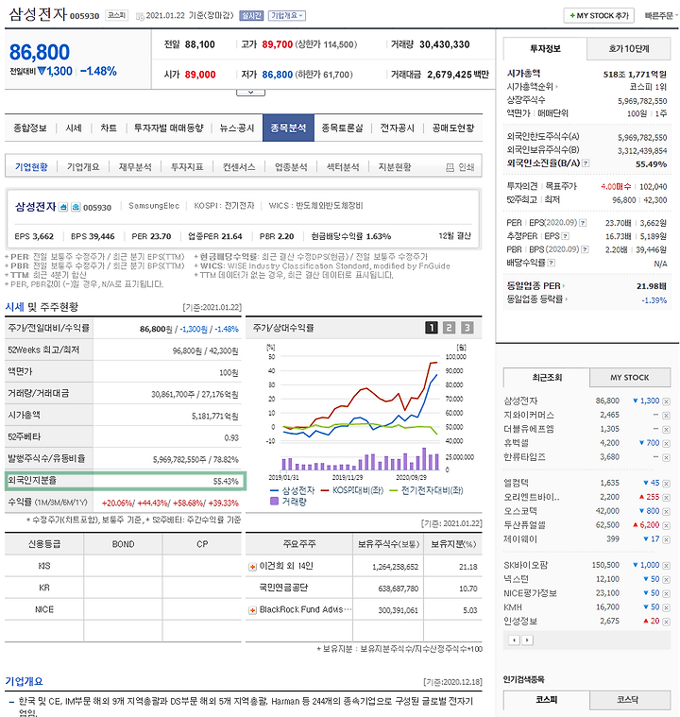This screenshot has height=717, width=680.
Task: Remove KMH from recent views list
Action: pyautogui.click(x=666, y=607)
